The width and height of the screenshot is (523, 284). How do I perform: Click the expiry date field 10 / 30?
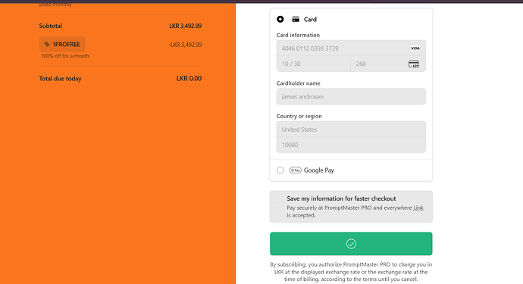(x=314, y=64)
